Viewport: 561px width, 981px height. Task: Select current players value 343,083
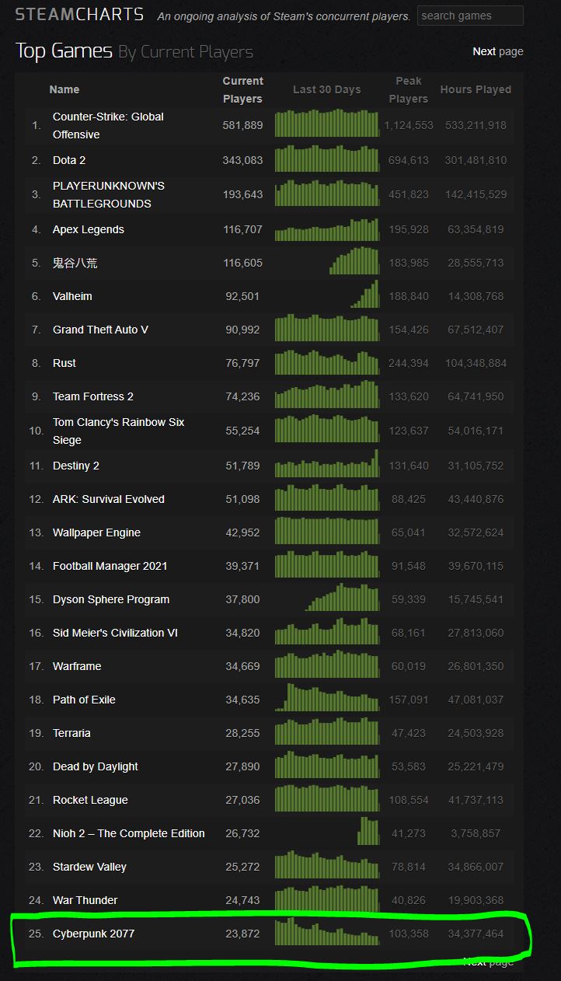click(x=242, y=160)
